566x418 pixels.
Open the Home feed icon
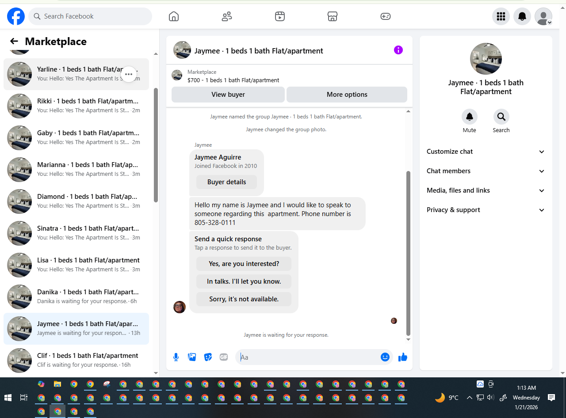[174, 16]
